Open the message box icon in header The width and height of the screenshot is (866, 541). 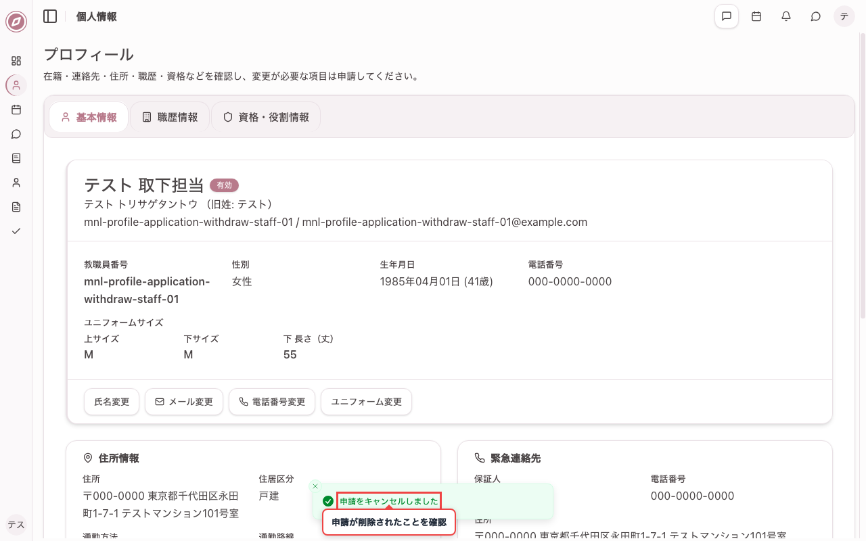pyautogui.click(x=727, y=16)
